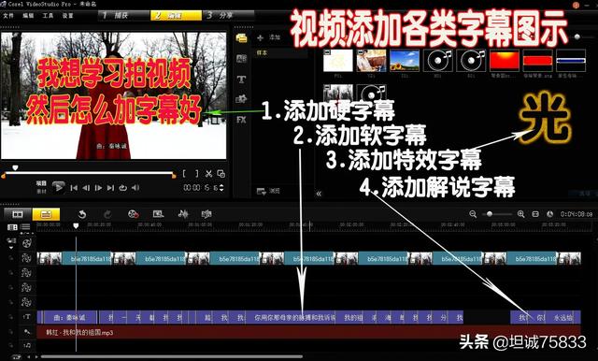Viewport: 598px width, 361px height.
Task: Switch to the 2 编辑 step tab
Action: click(x=176, y=15)
